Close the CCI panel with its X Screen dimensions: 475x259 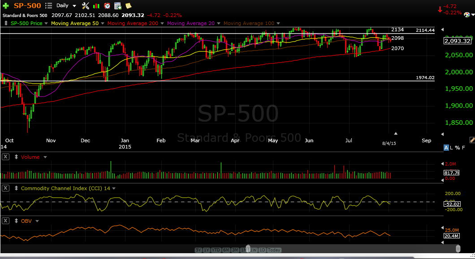(5, 188)
